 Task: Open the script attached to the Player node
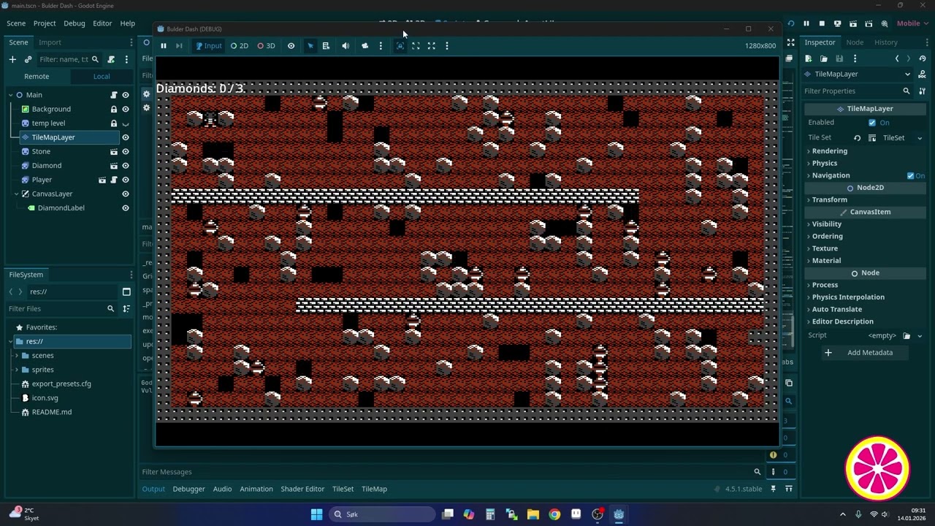113,180
